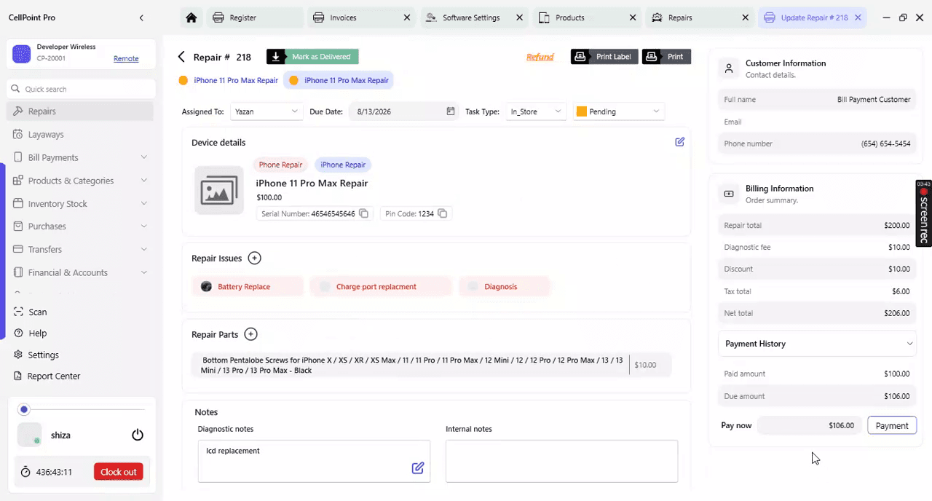This screenshot has height=501, width=932.
Task: Click the Clock out button
Action: [x=118, y=472]
